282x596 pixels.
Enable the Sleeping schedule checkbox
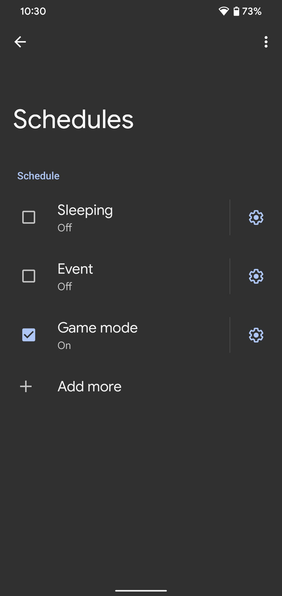(29, 217)
